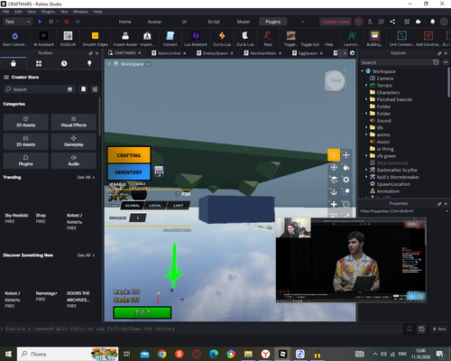
Task: Open the 3D Assets category
Action: 25,122
